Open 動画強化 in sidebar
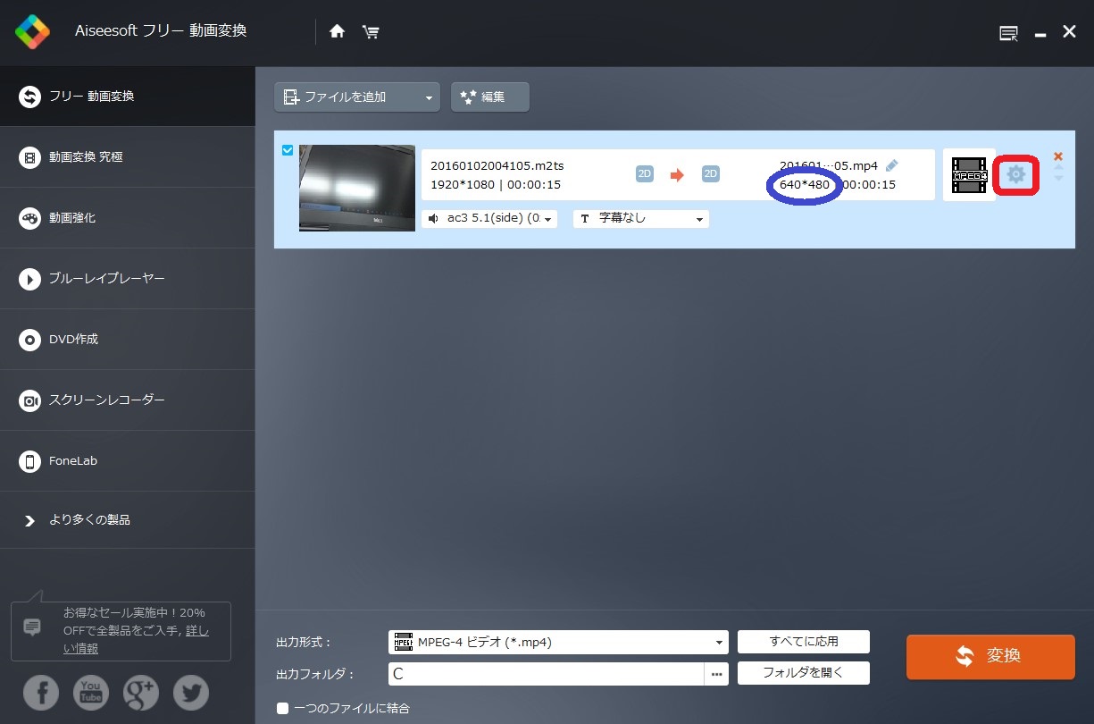 (128, 218)
